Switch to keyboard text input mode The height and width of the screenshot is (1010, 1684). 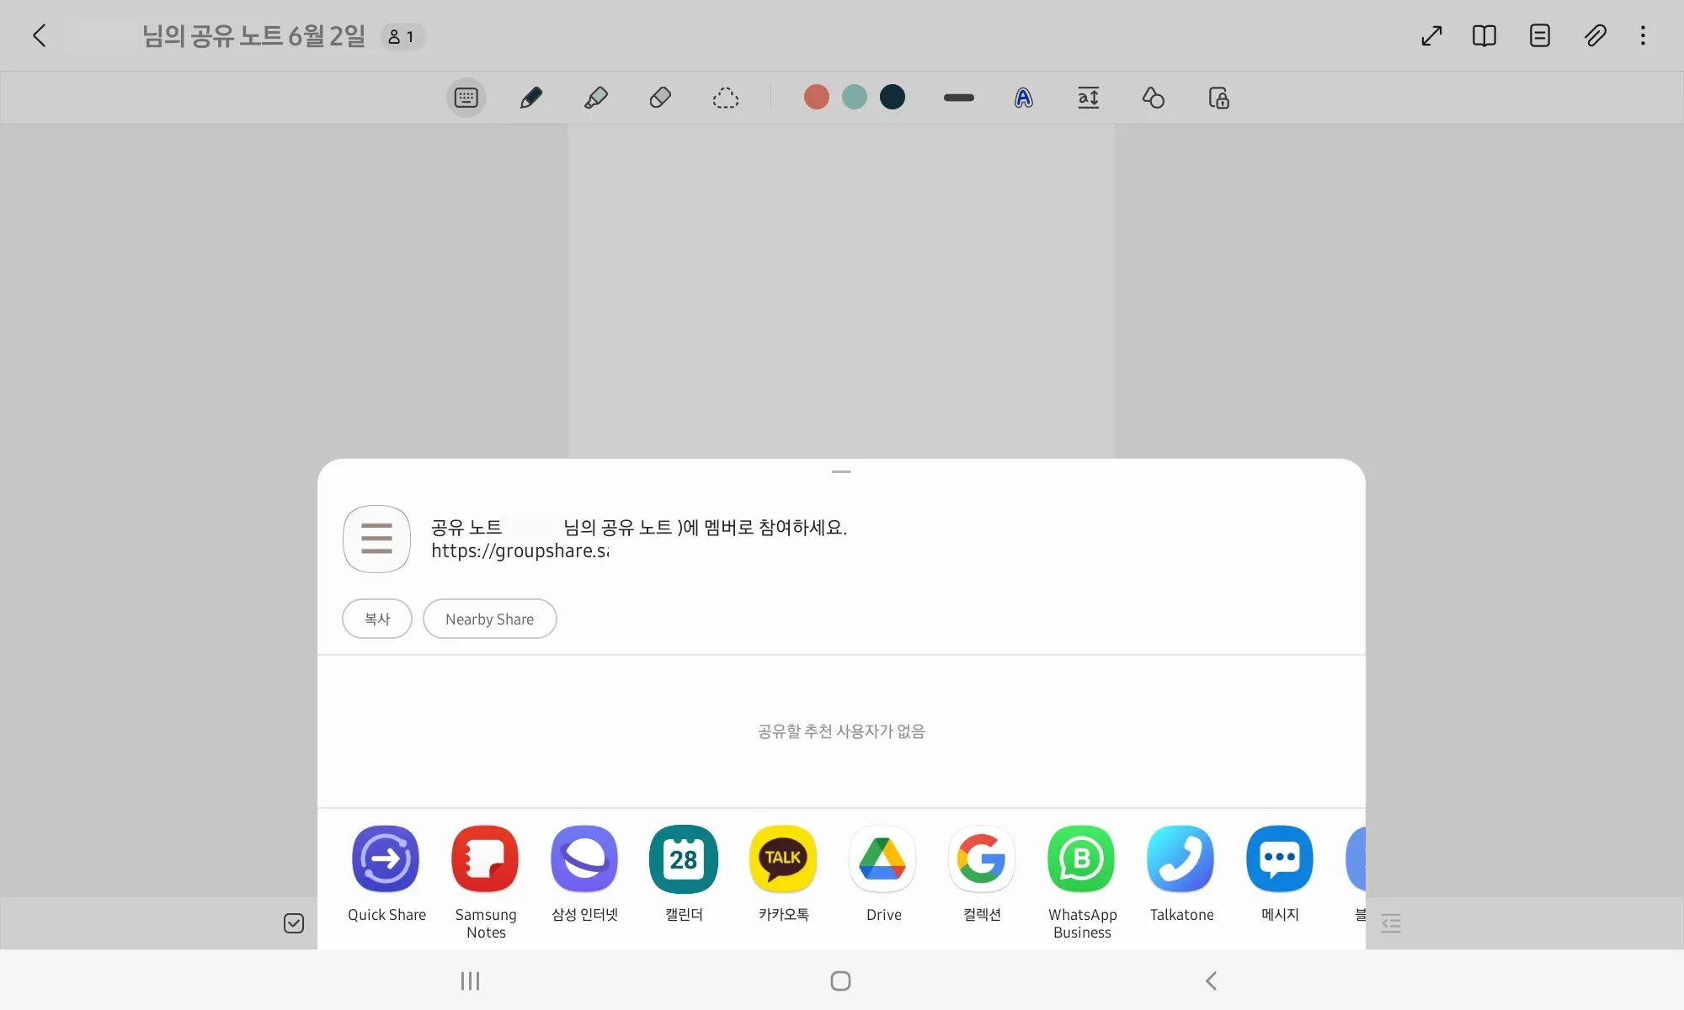pos(466,98)
